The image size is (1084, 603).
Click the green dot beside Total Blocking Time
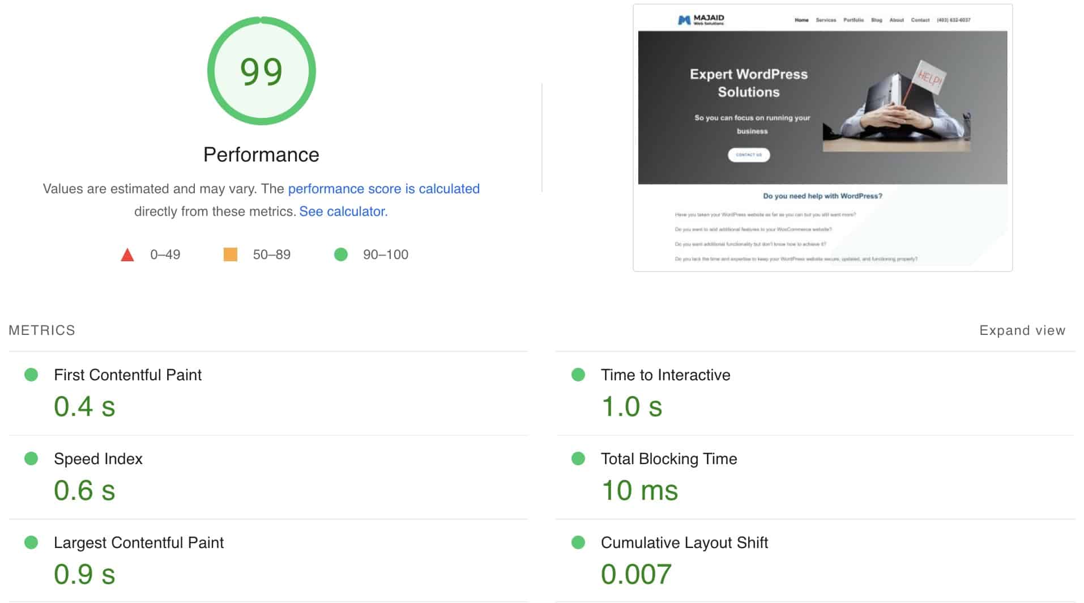tap(578, 458)
